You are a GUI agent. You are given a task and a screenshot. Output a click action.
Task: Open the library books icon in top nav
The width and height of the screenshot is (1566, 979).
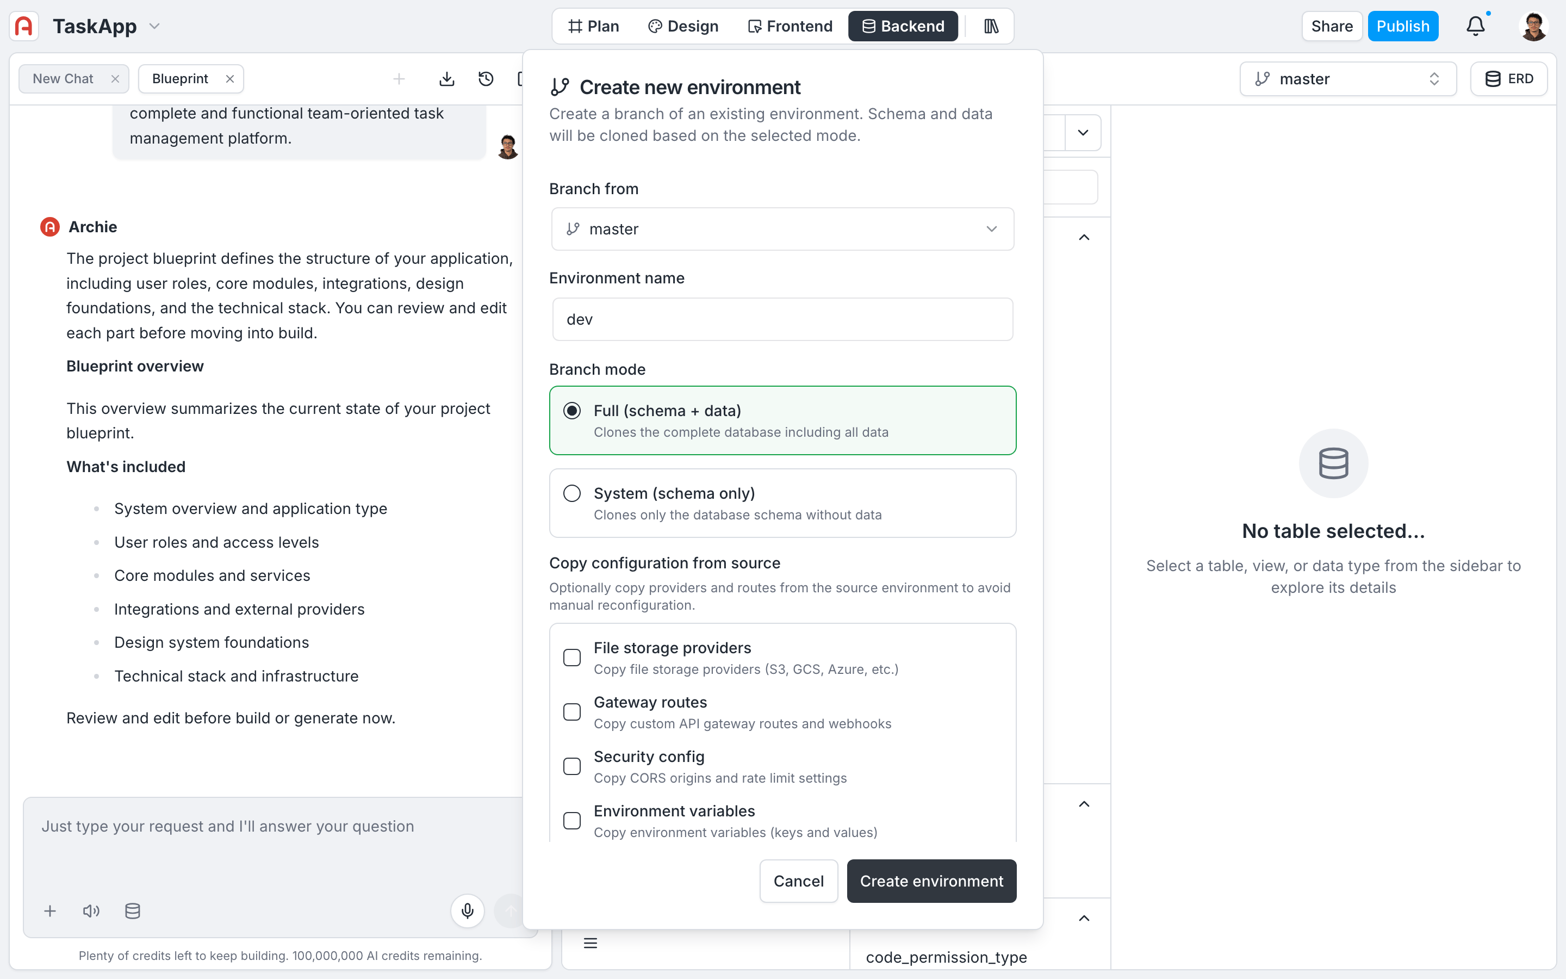point(991,26)
